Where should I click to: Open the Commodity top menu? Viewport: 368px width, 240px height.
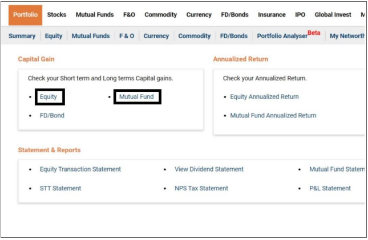160,15
